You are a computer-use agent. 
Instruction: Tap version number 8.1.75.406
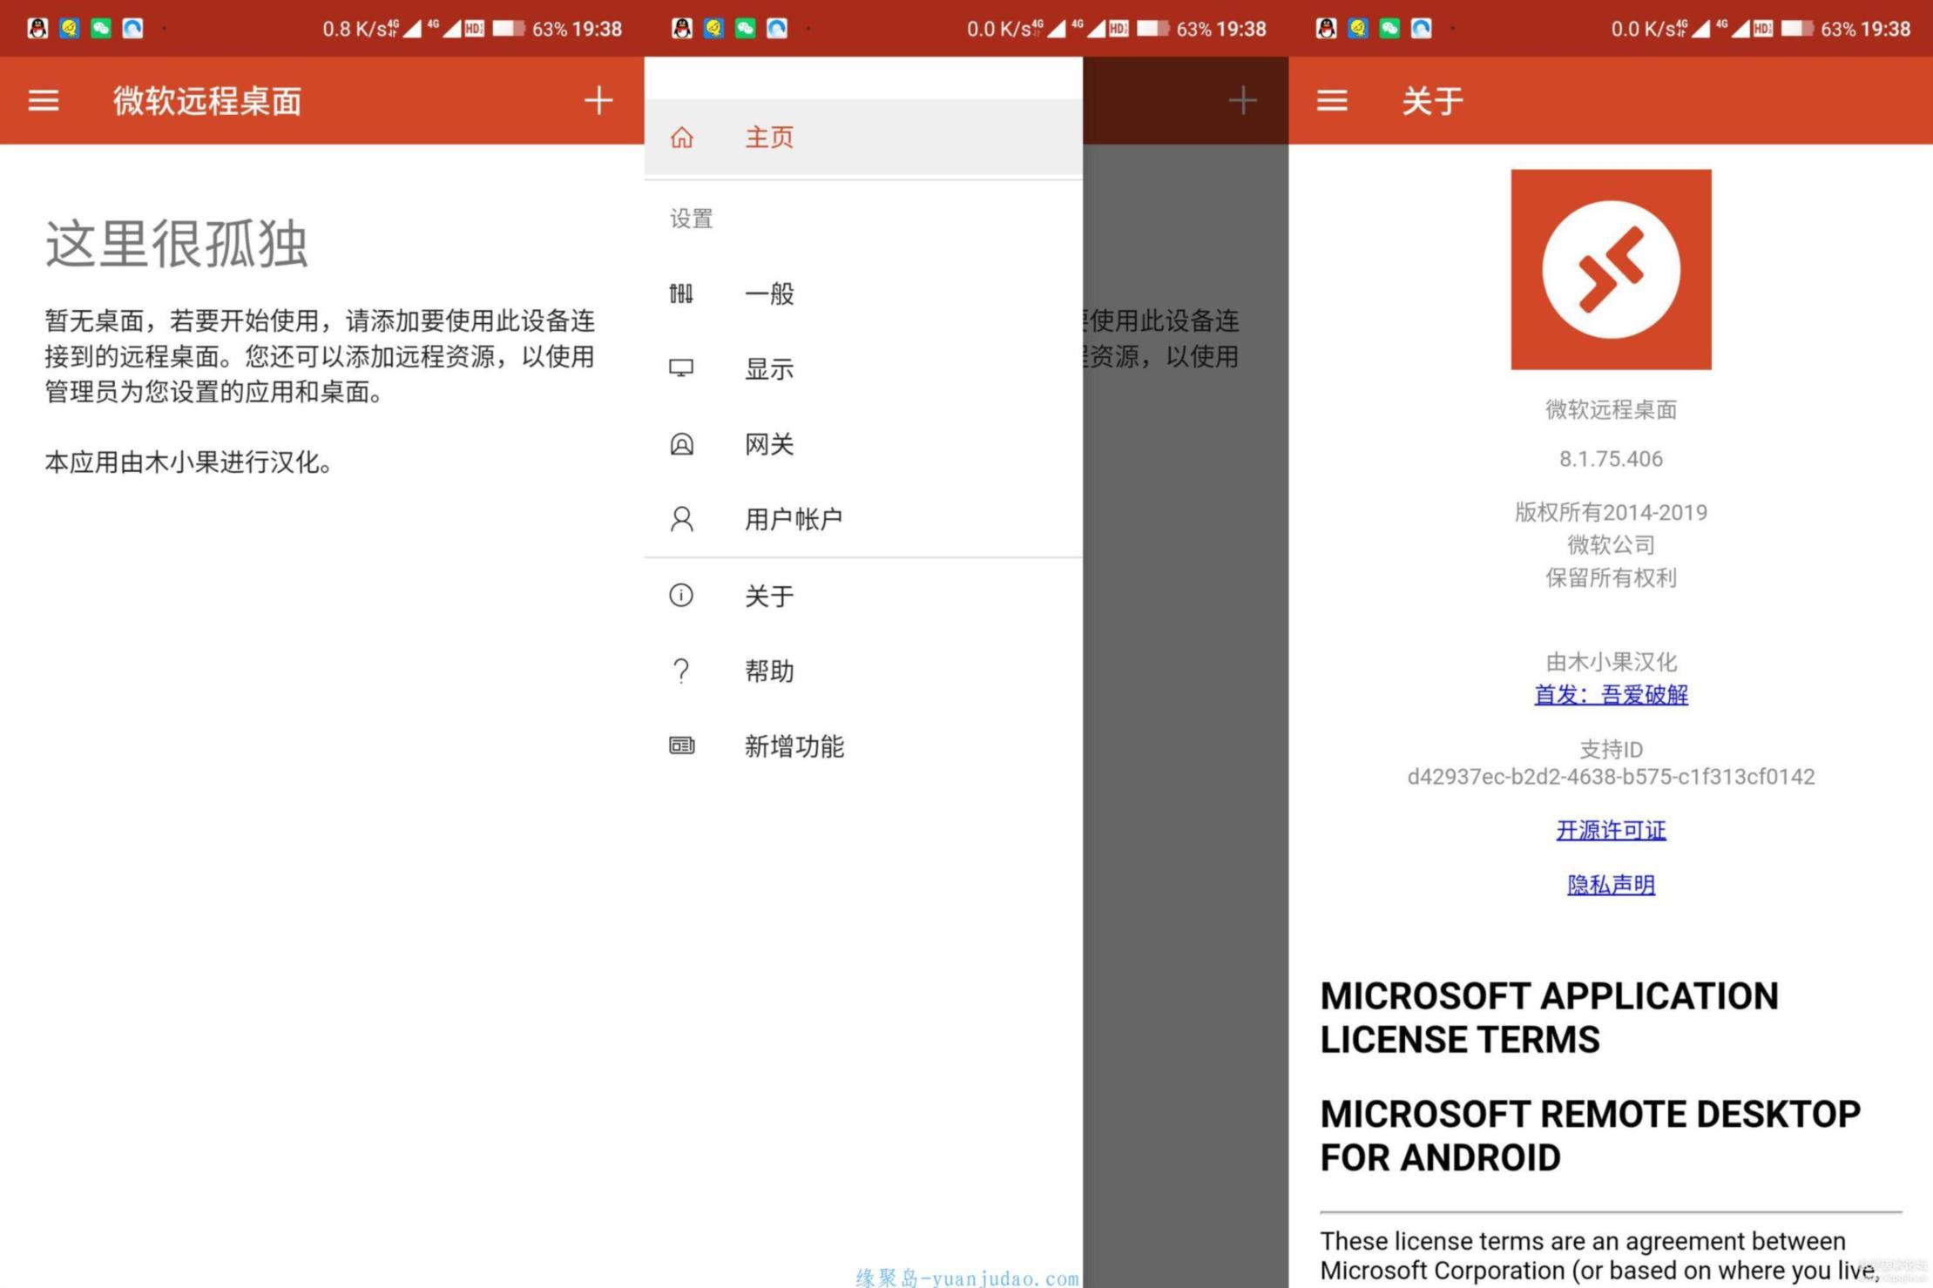pos(1611,459)
